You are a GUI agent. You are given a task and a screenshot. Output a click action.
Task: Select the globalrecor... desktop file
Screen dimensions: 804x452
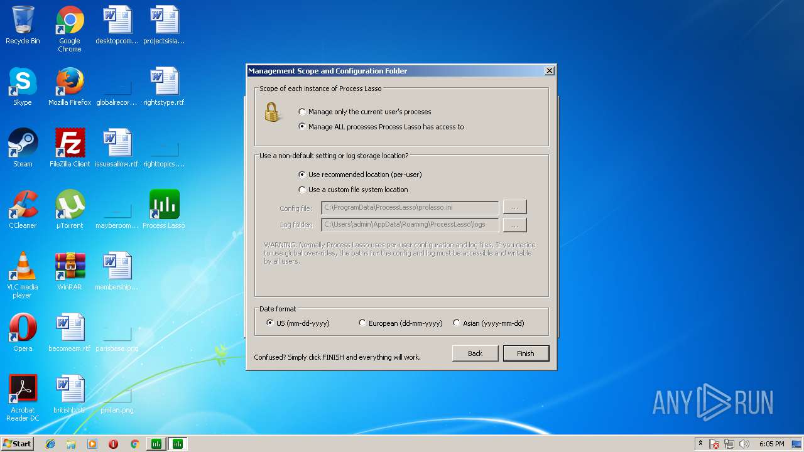pos(117,93)
